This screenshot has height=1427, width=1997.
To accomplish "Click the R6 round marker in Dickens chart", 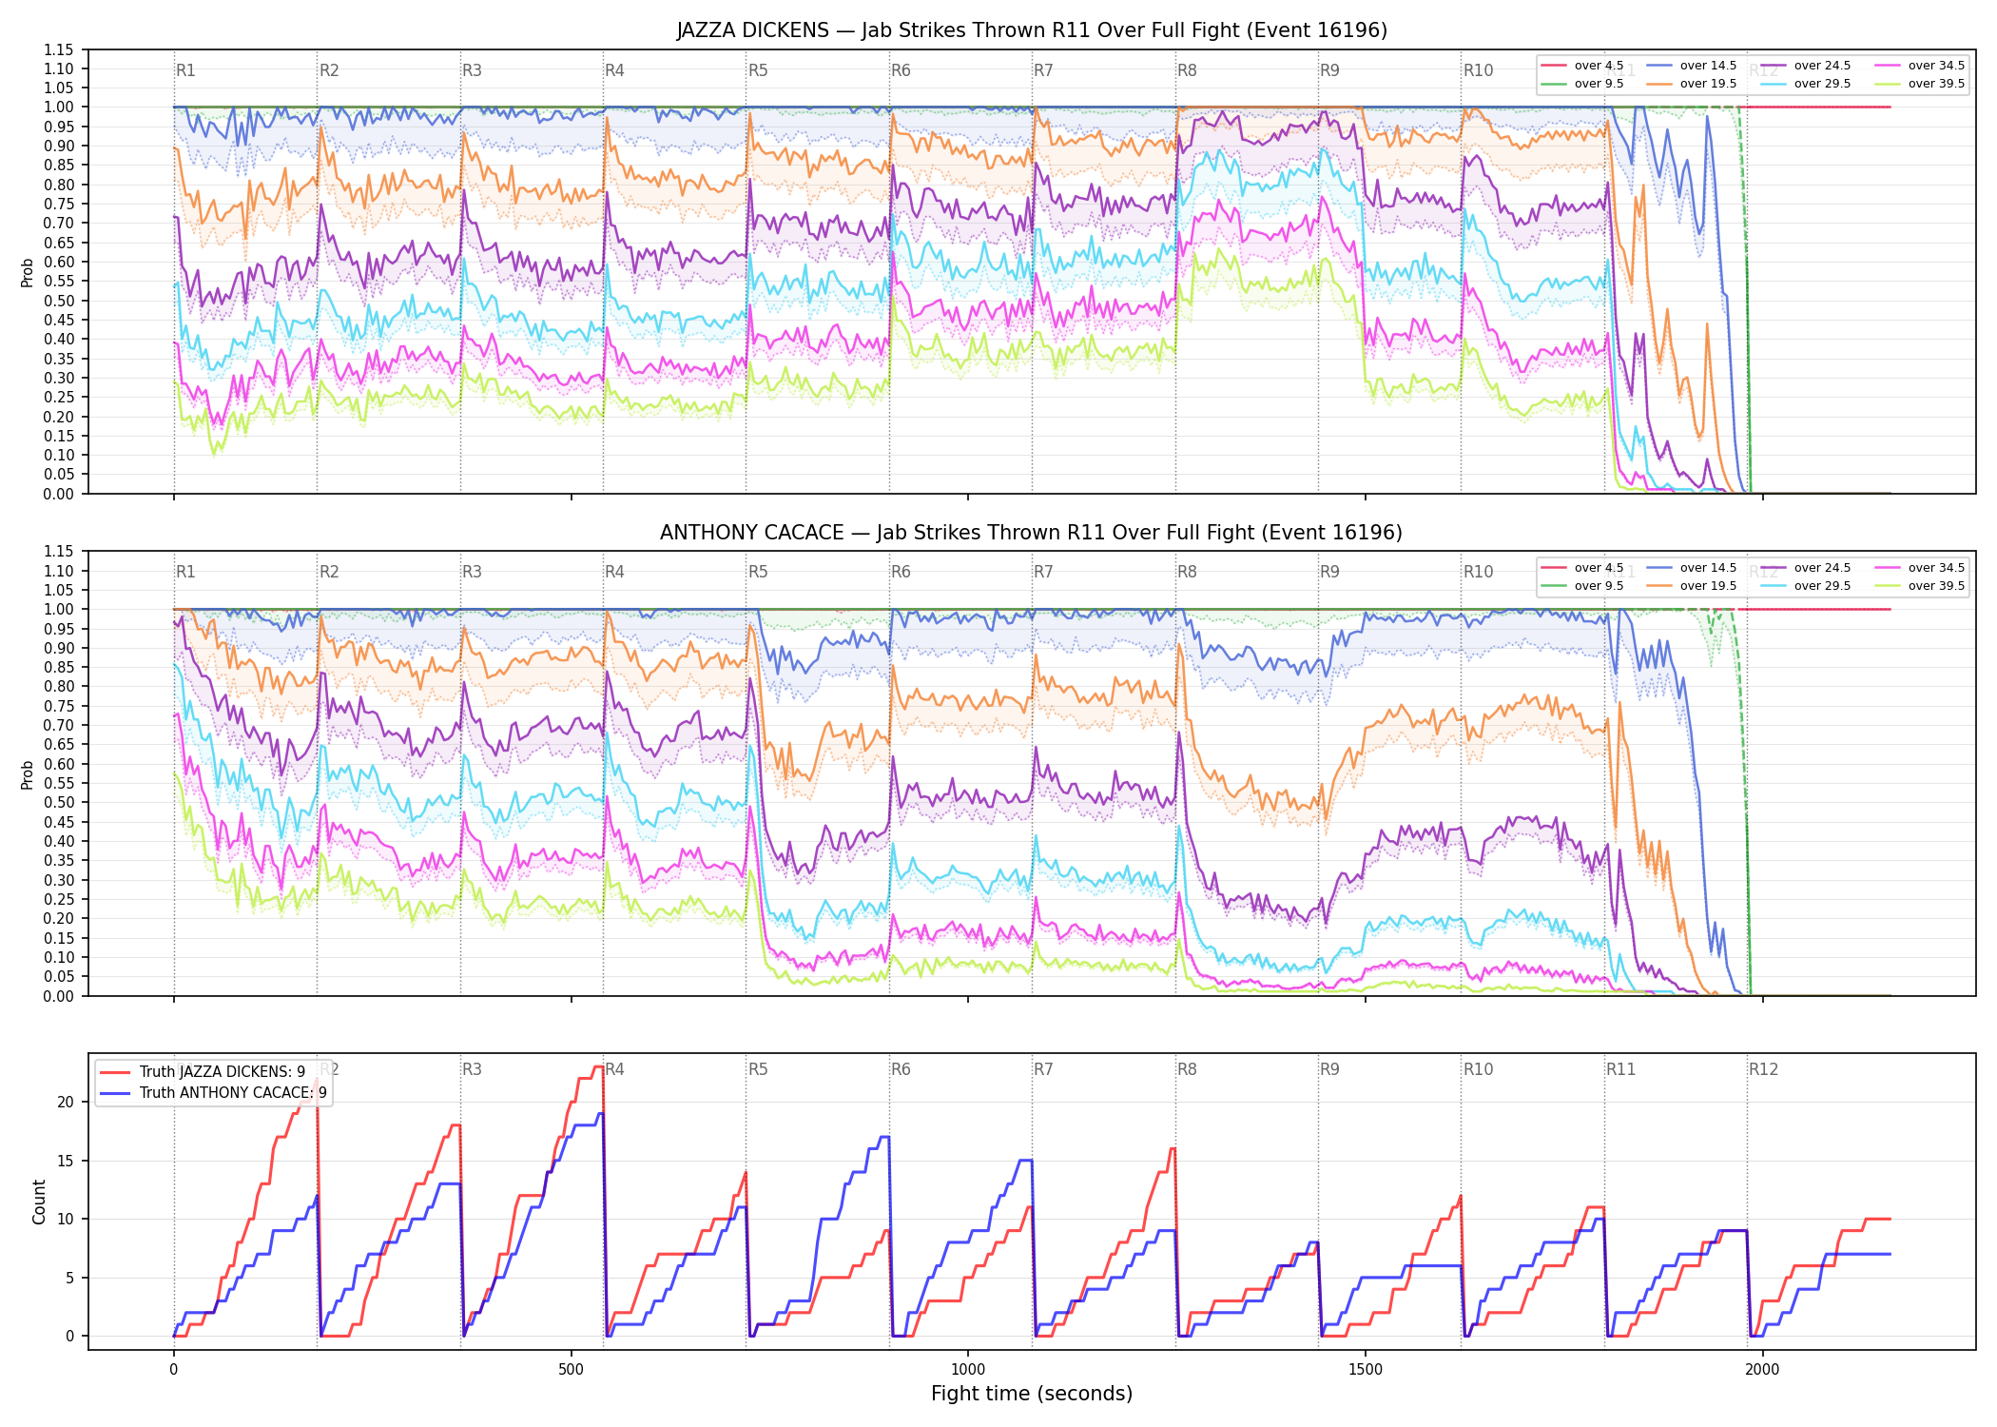I will (x=901, y=70).
